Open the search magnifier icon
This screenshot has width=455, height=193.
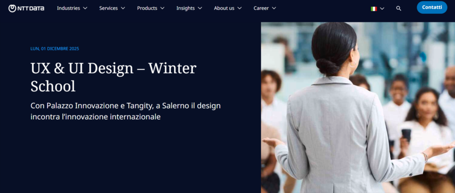pos(399,8)
